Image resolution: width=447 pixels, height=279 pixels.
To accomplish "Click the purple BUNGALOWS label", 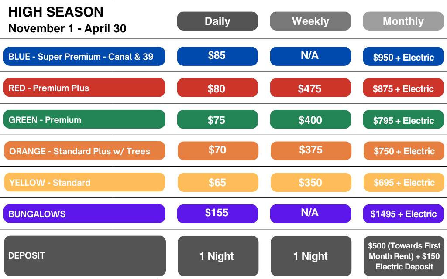I will (84, 214).
